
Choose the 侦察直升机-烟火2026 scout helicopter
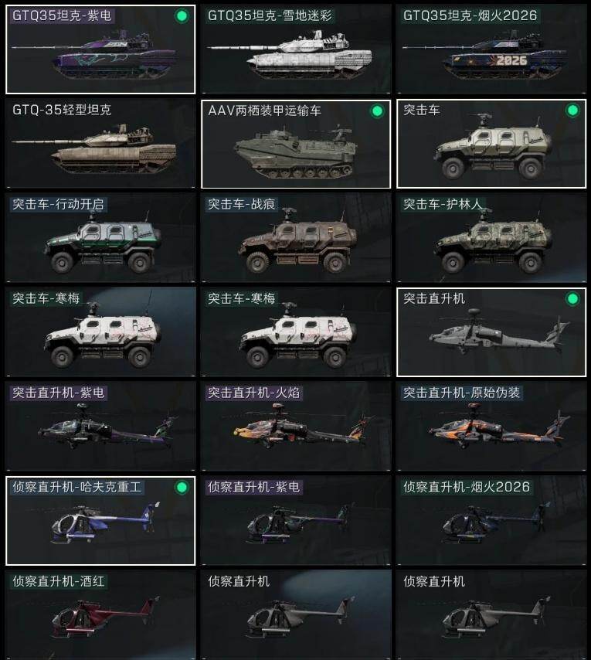click(x=491, y=521)
